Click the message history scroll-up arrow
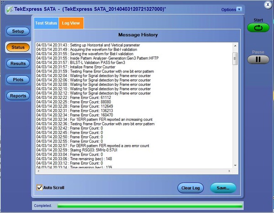This screenshot has width=274, height=213. tap(235, 45)
